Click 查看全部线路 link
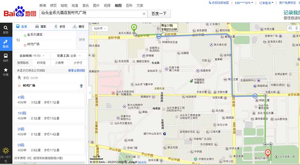The width and height of the screenshot is (300, 165). 76,70
